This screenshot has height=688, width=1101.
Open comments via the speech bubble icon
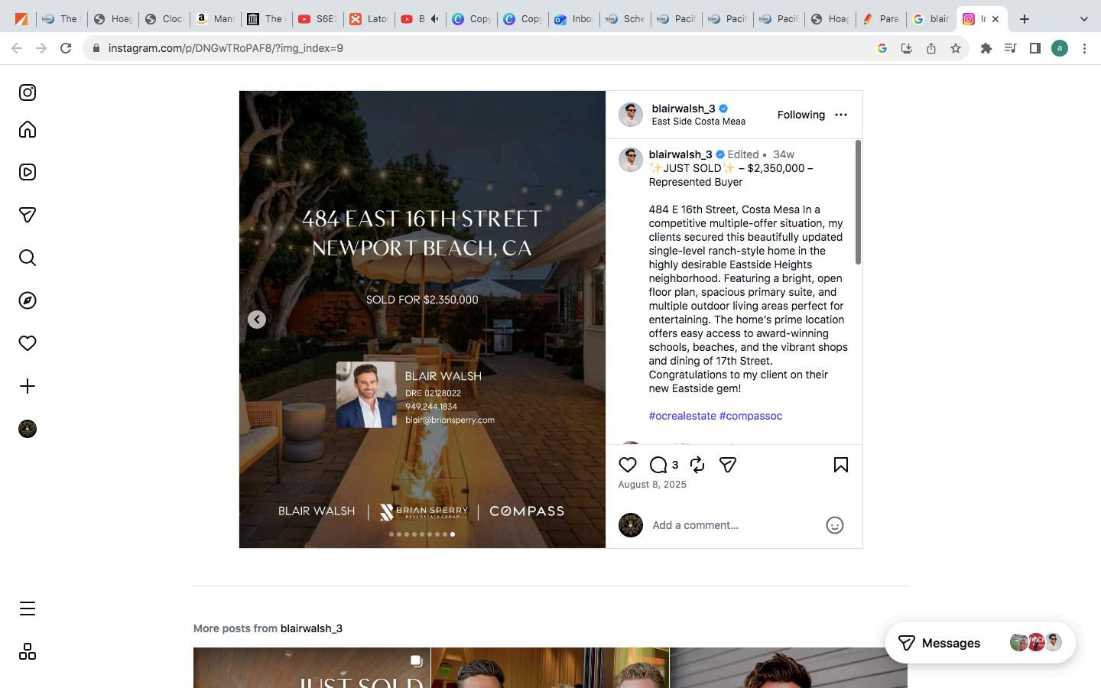coord(658,465)
